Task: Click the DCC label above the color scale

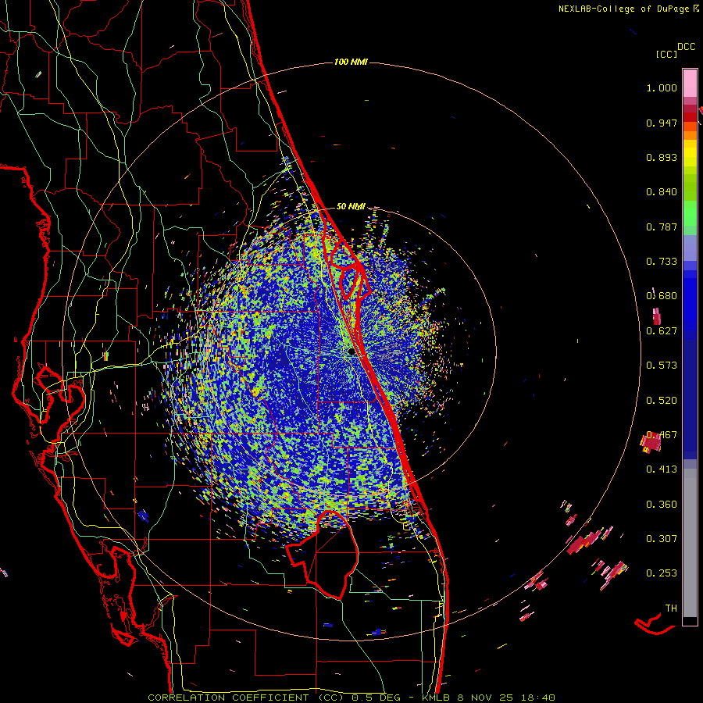Action: tap(687, 47)
